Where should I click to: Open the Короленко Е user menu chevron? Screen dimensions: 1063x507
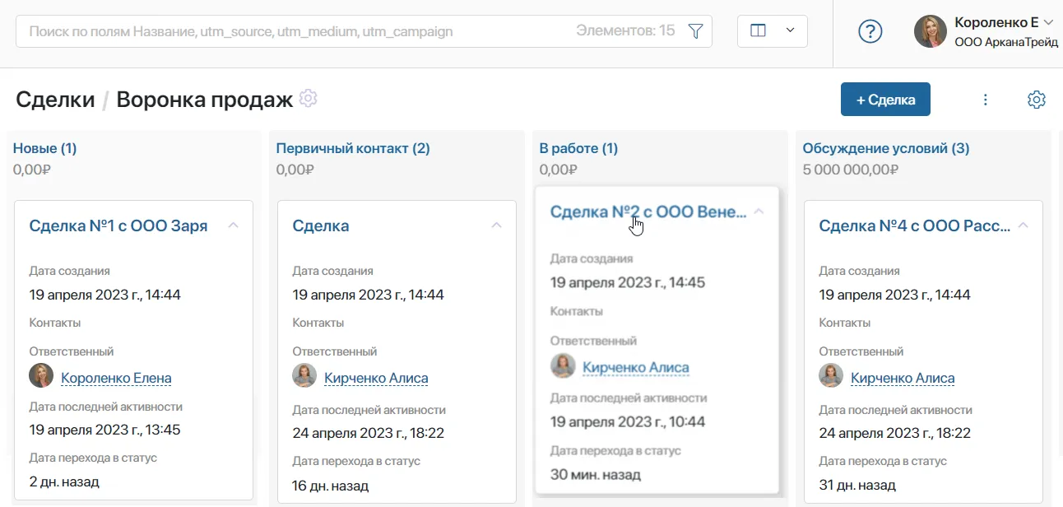pyautogui.click(x=1048, y=22)
